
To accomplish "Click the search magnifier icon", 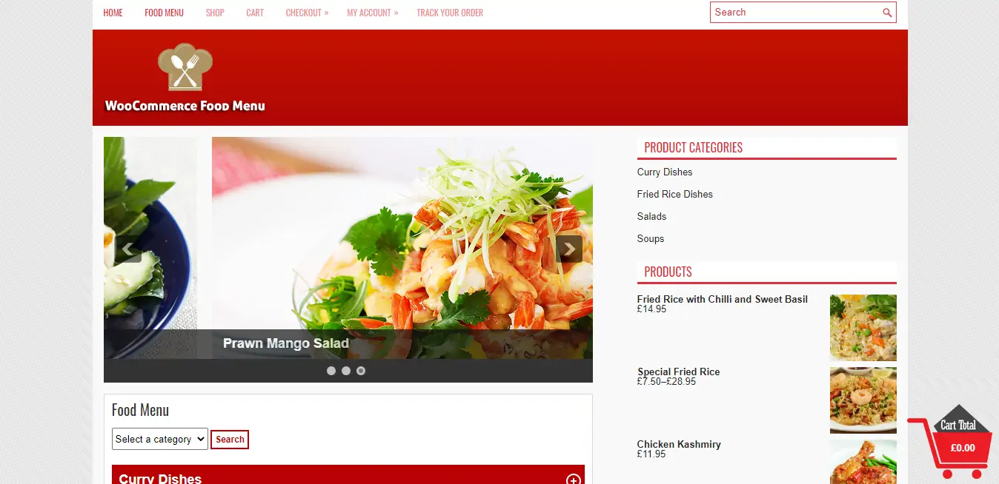I will tap(887, 13).
